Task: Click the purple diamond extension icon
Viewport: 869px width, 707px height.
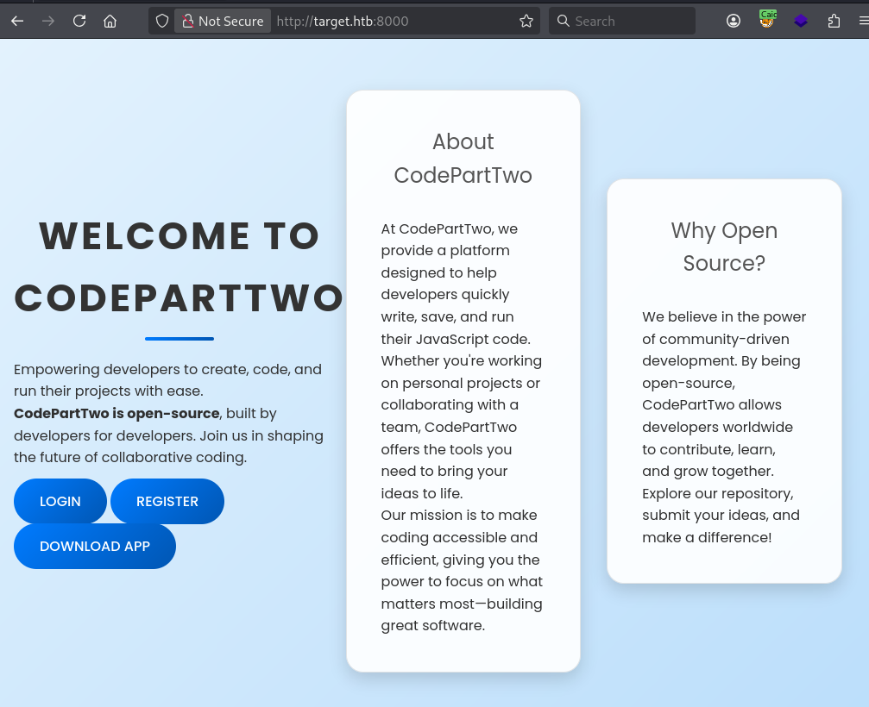Action: pos(801,21)
